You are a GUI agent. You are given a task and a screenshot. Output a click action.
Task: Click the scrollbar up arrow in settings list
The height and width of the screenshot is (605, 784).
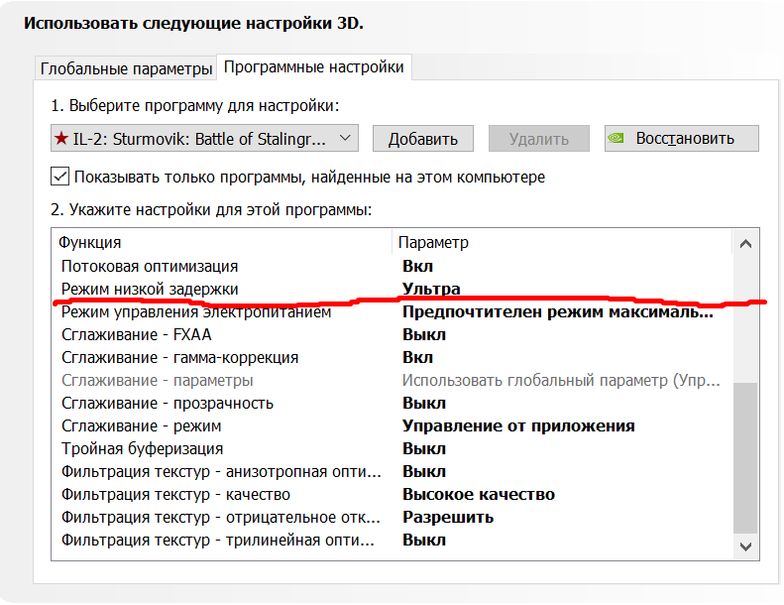click(x=745, y=244)
